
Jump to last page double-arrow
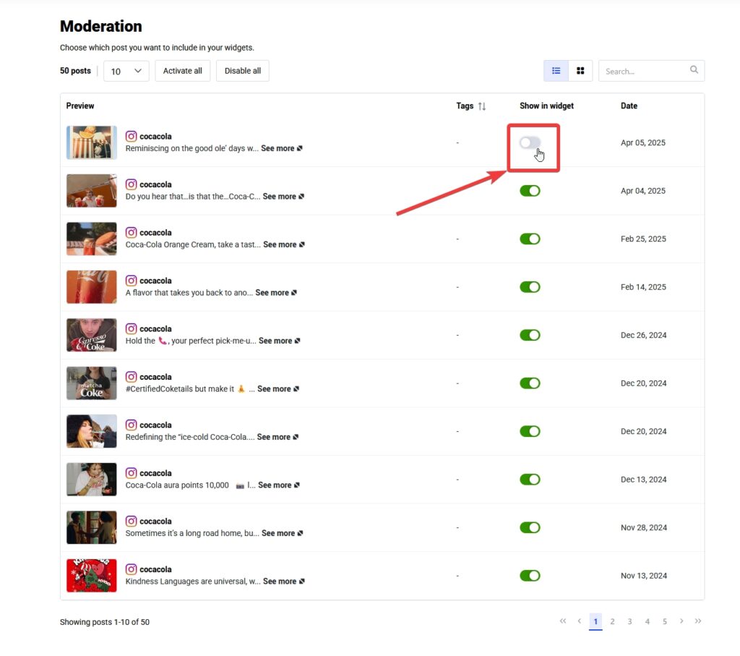point(698,621)
